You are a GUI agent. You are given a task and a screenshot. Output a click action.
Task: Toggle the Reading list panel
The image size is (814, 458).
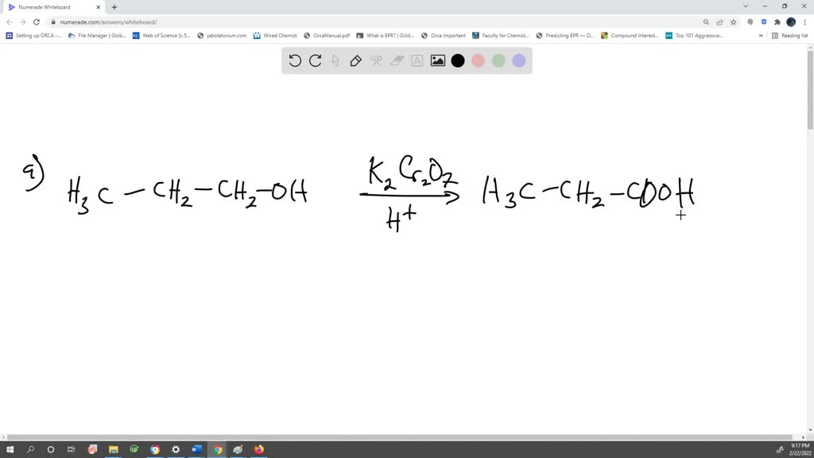tap(792, 35)
